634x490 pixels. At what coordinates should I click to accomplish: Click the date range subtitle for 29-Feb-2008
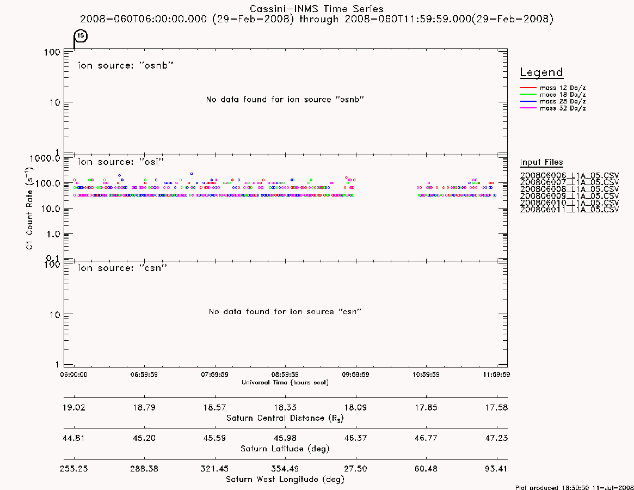click(x=317, y=19)
